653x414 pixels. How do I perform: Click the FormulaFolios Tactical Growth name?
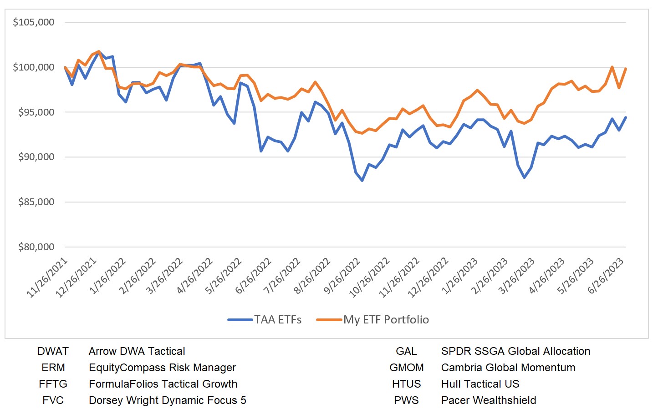click(163, 384)
